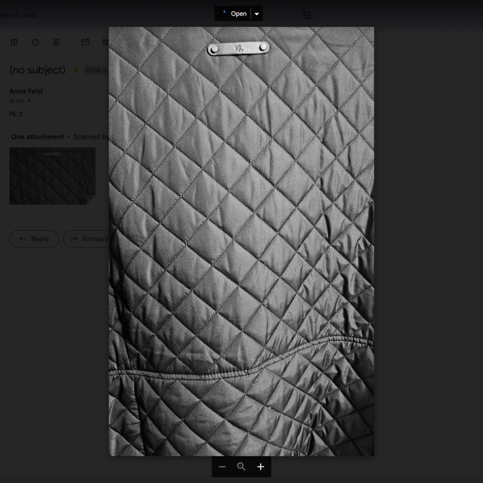The width and height of the screenshot is (483, 483).
Task: Click the sender name Anna Felsl
Action: point(26,91)
